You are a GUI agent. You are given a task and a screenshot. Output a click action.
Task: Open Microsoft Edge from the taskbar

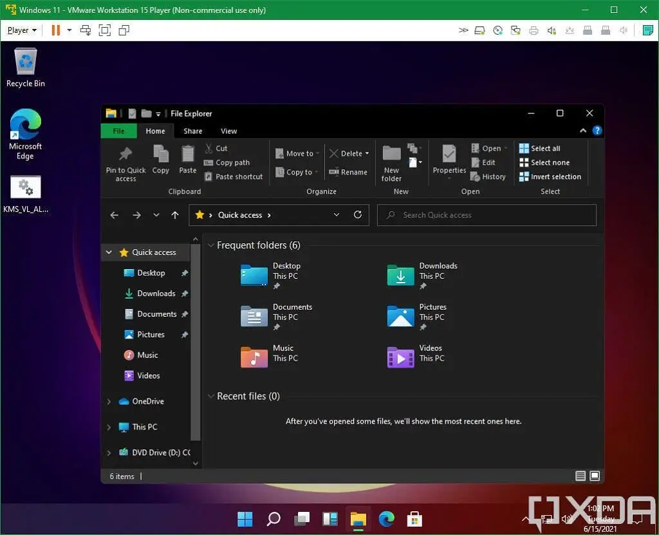click(x=385, y=519)
